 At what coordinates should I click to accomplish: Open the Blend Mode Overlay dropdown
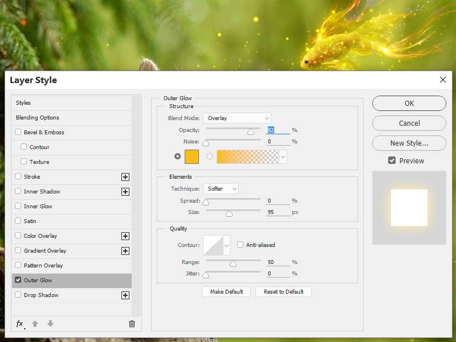237,118
